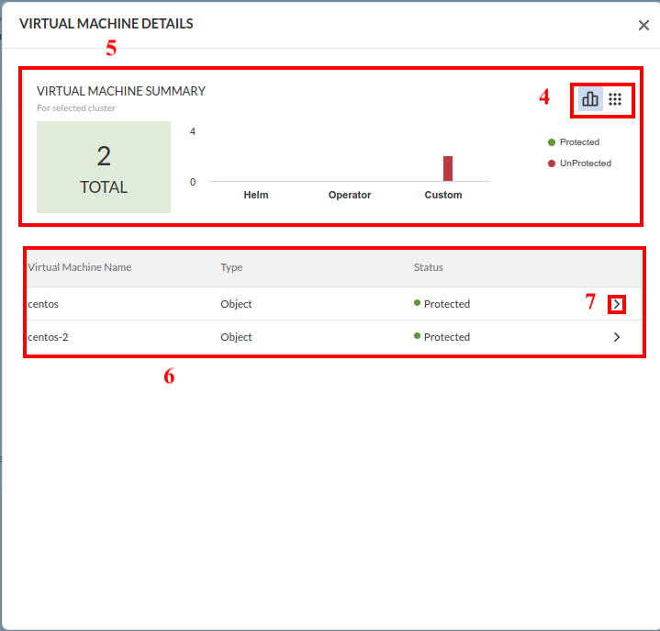The height and width of the screenshot is (631, 660).
Task: Click the Operator chart axis label
Action: [x=350, y=195]
